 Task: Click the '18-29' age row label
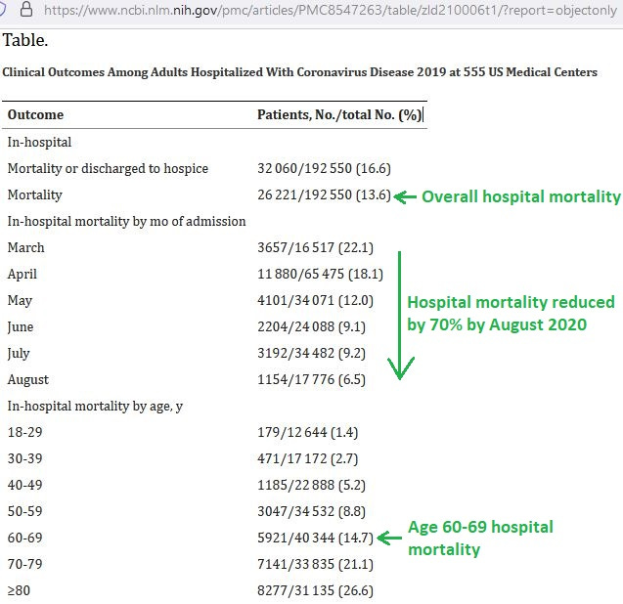(24, 432)
